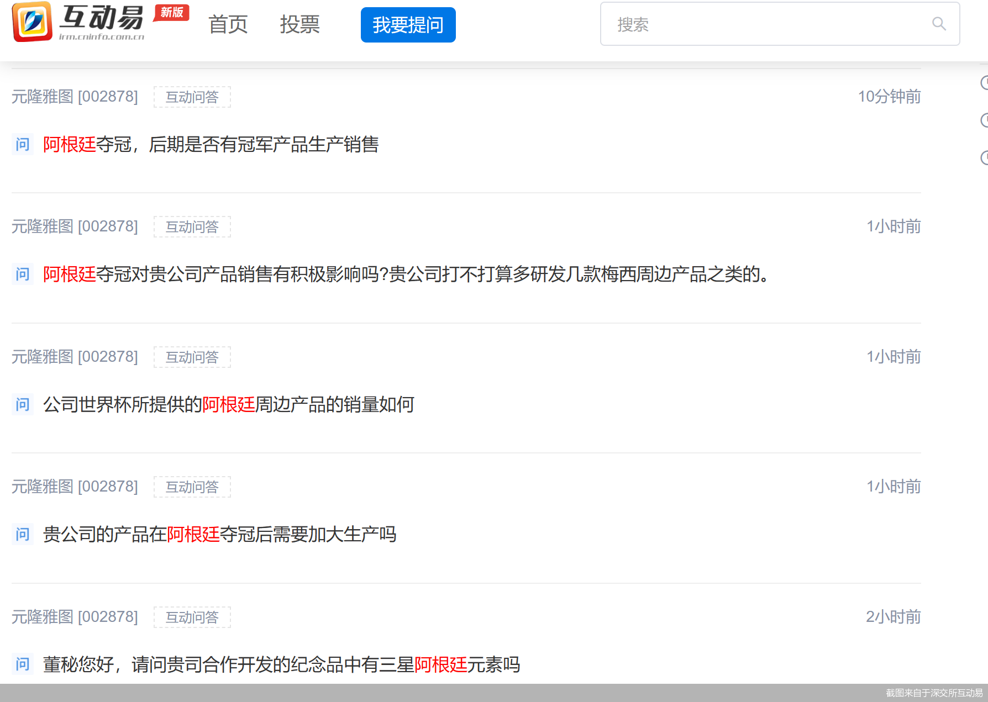
Task: Focus the 搜索 input field
Action: pyautogui.click(x=768, y=24)
